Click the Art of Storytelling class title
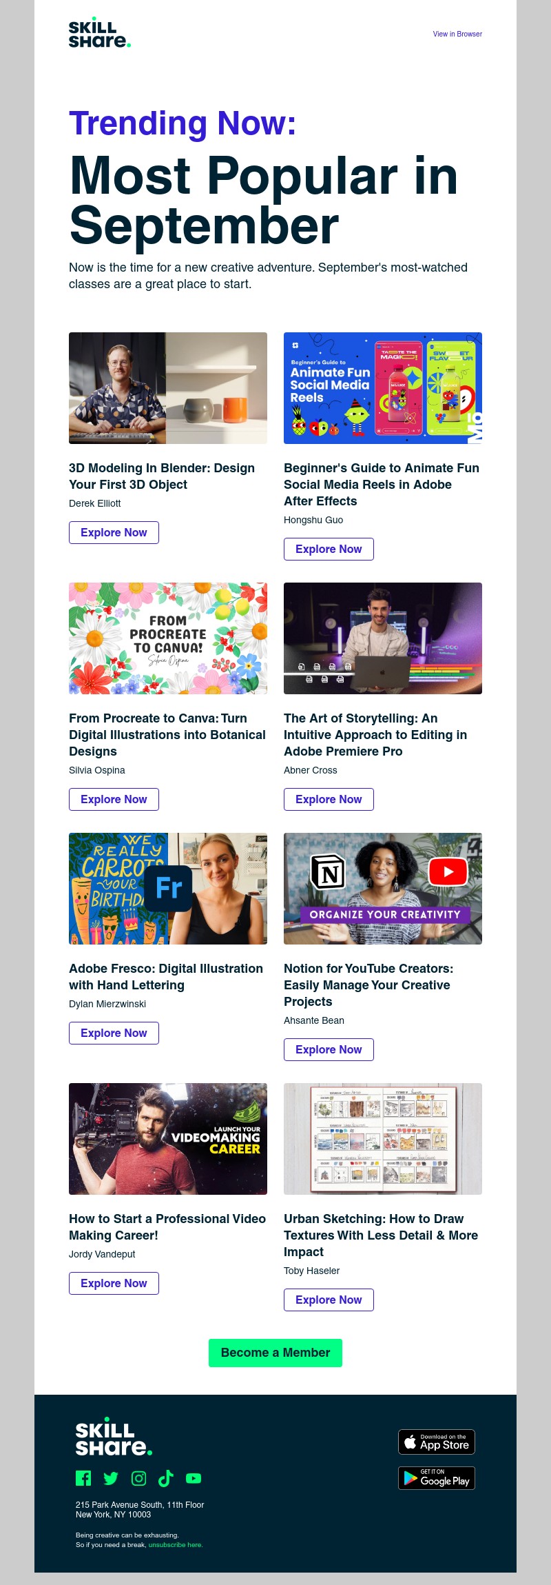This screenshot has width=551, height=1585. click(375, 735)
